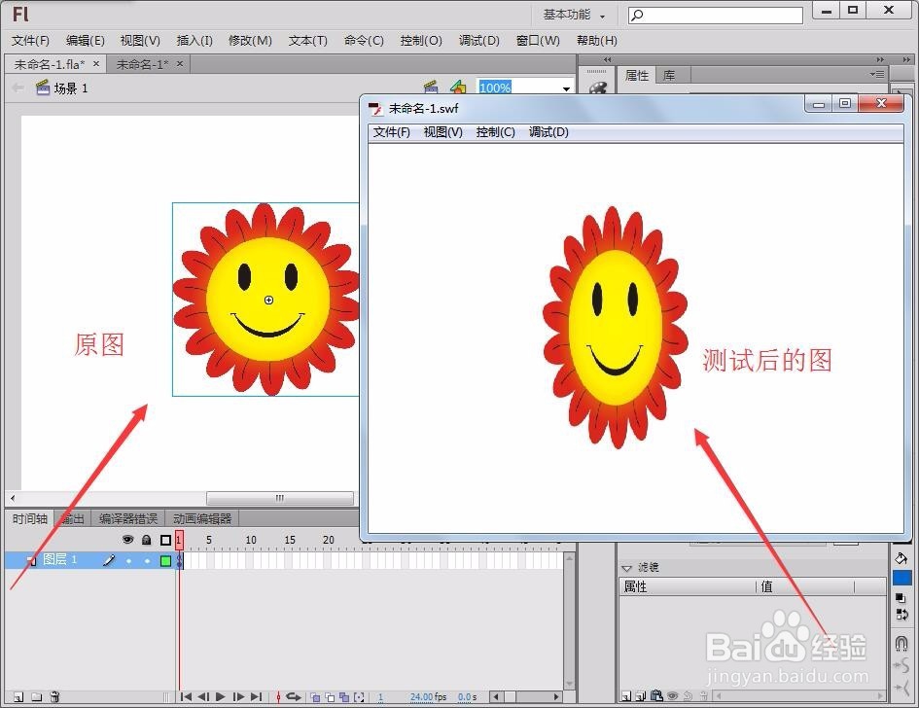Go to last frame in timeline
Viewport: 919px width, 708px height.
pos(256,697)
